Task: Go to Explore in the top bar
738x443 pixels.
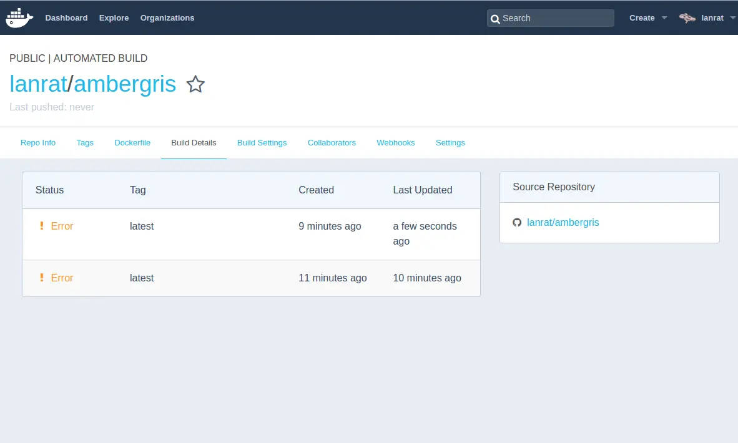Action: coord(114,18)
